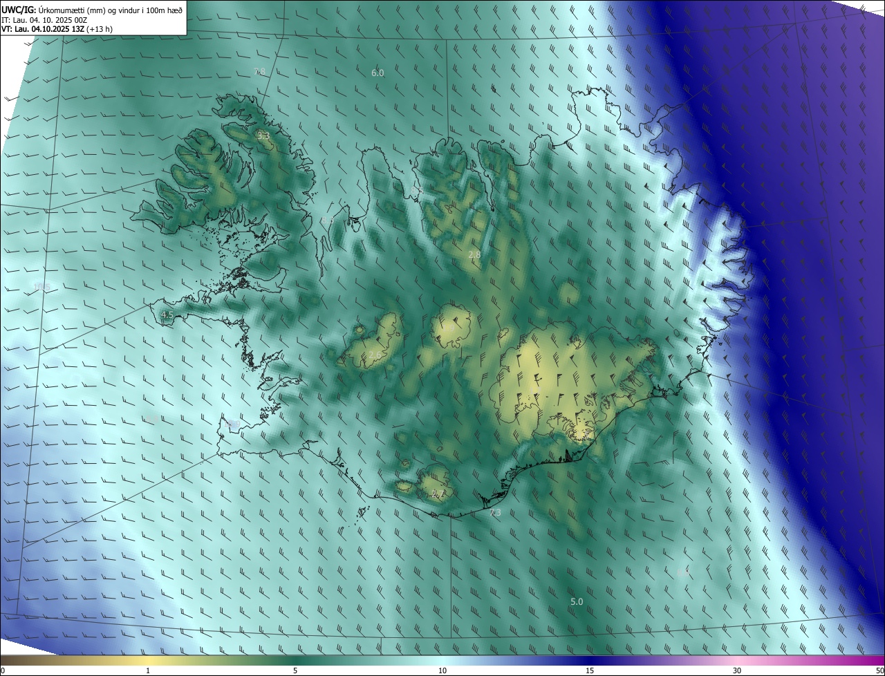Click the '2.7' value label on the map
The height and width of the screenshot is (676, 885).
tap(437, 494)
